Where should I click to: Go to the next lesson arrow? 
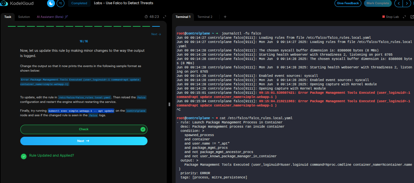point(406,3)
